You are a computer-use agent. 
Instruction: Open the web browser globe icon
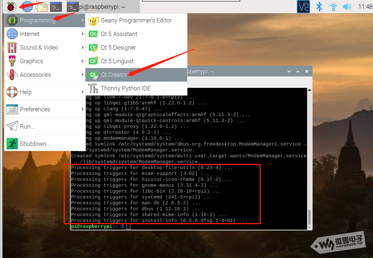27,7
